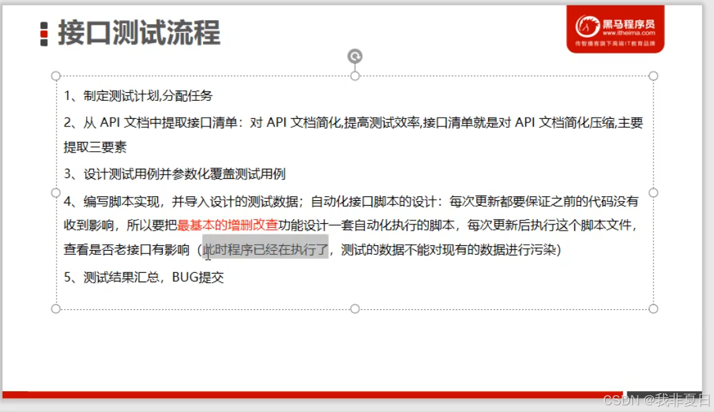Click the line 1、制定测试计划,分配任务

138,96
